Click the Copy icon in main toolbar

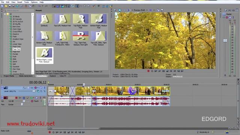pos(30,6)
